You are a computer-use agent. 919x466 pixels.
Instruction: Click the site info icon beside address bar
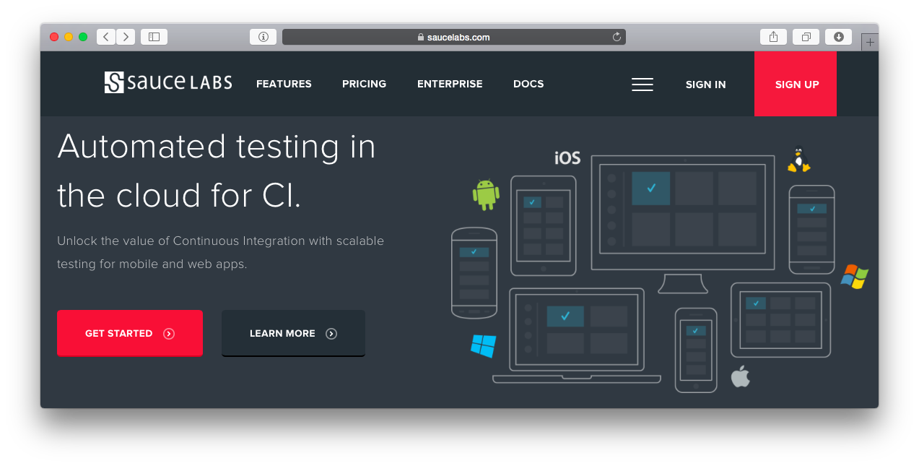(x=263, y=37)
